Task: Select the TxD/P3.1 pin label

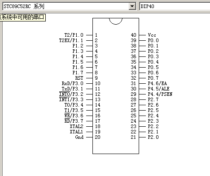Action: (x=72, y=89)
